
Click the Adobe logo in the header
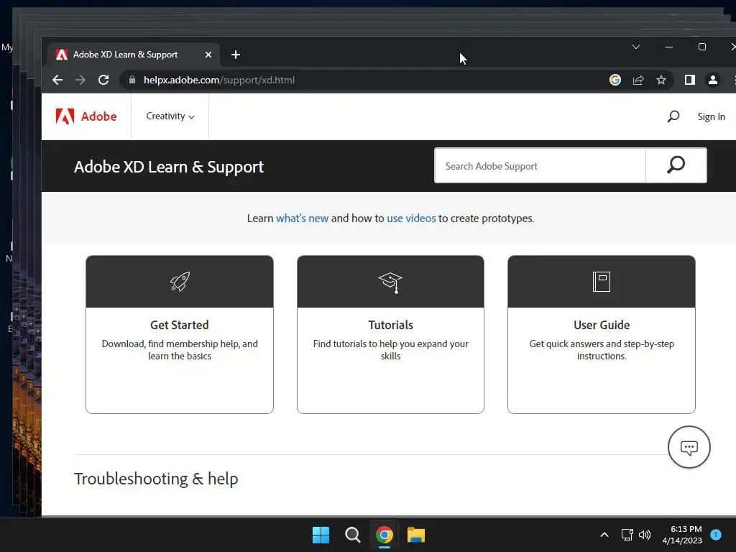[x=86, y=116]
